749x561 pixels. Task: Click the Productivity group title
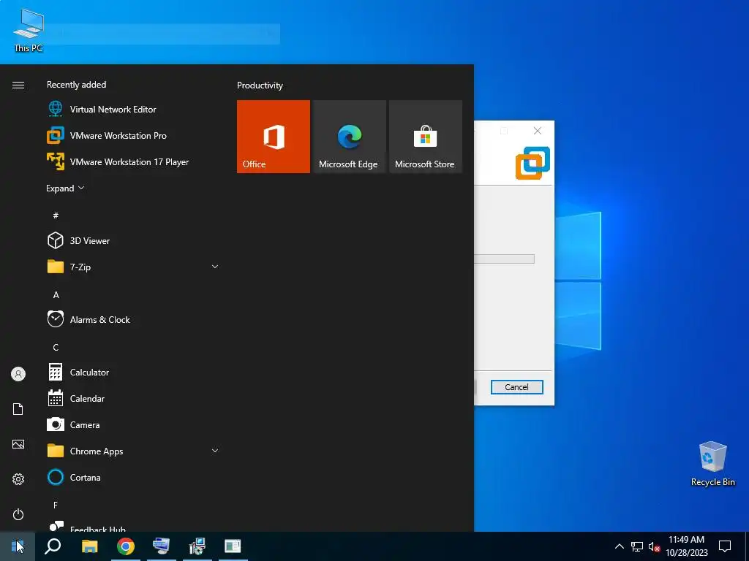(x=260, y=85)
